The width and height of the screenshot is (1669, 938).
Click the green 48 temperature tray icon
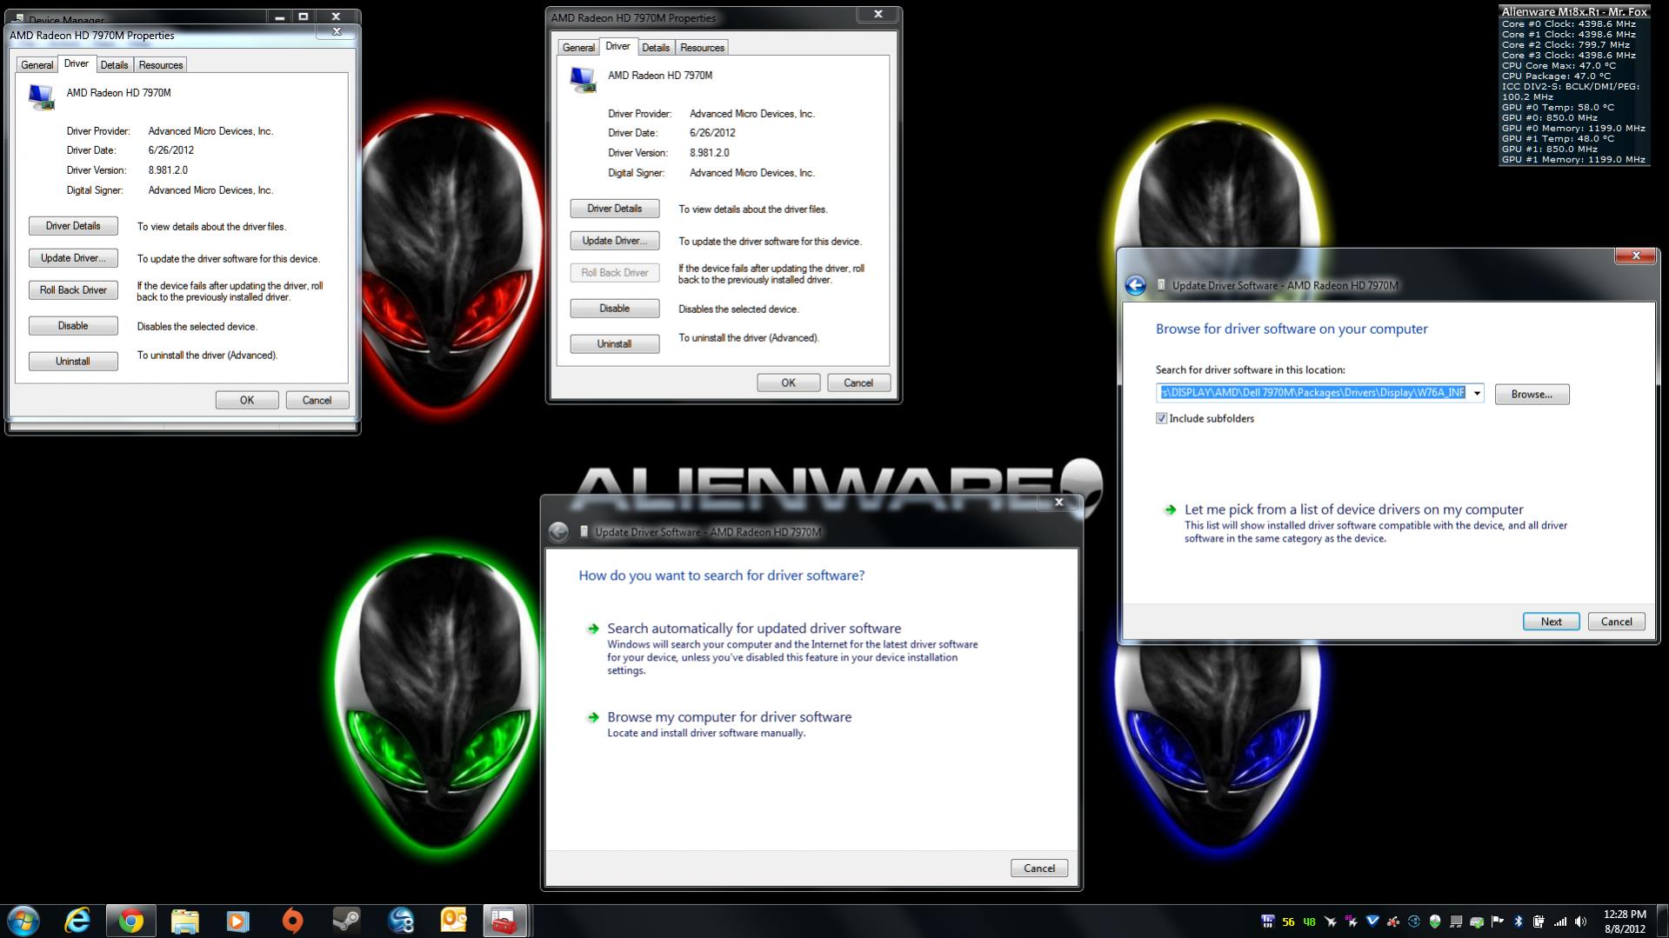pyautogui.click(x=1309, y=922)
